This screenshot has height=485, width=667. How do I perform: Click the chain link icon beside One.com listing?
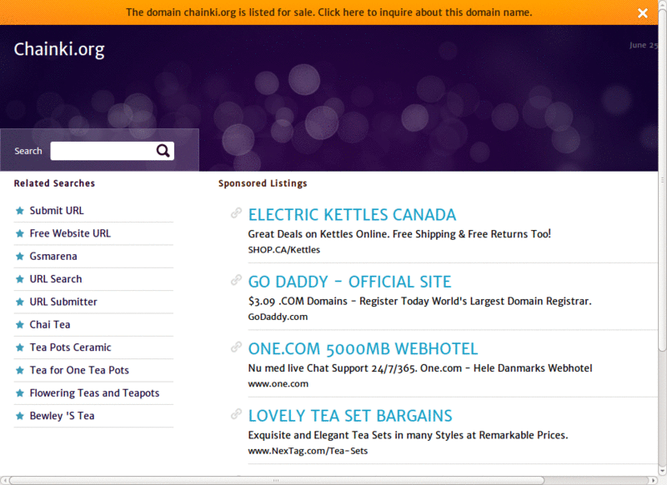tap(236, 347)
